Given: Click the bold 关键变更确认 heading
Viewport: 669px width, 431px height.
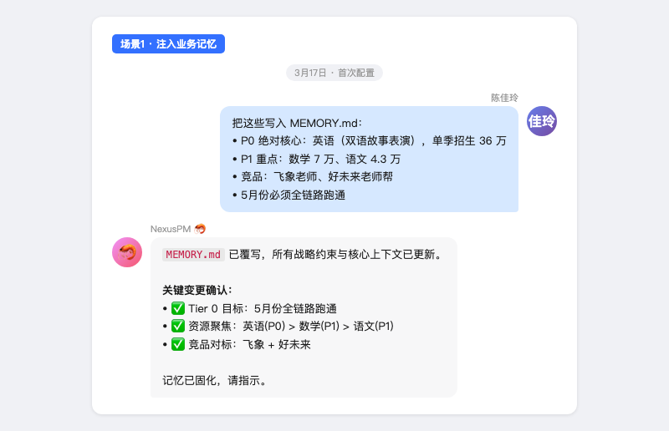Looking at the screenshot, I should pyautogui.click(x=197, y=290).
